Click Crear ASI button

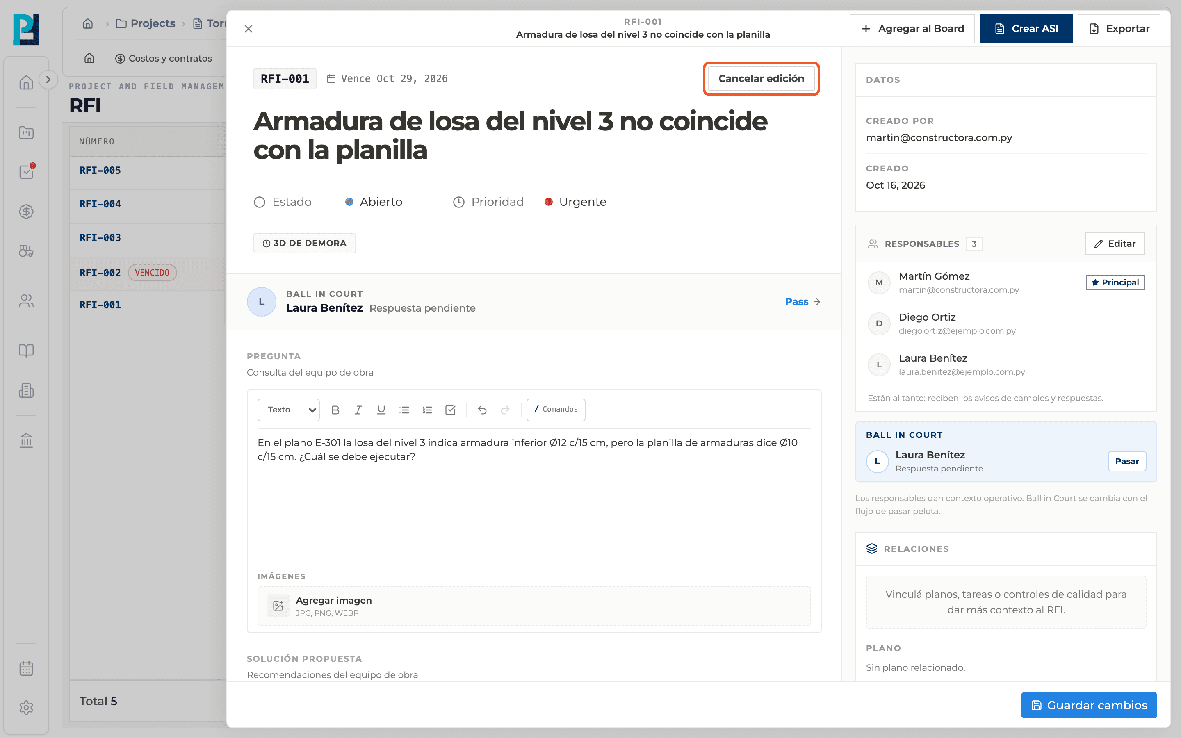[x=1026, y=29]
